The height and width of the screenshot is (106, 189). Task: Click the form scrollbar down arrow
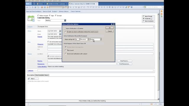tap(158, 99)
